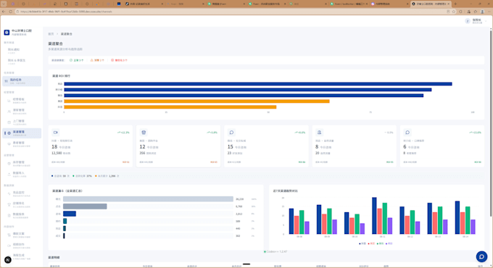Click the orange warning status chip
This screenshot has width=493, height=268.
(97, 60)
